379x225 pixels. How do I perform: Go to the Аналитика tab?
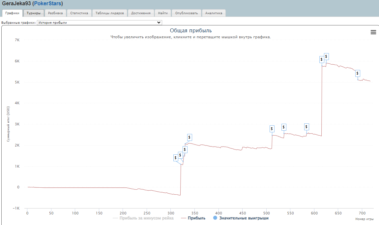[214, 13]
